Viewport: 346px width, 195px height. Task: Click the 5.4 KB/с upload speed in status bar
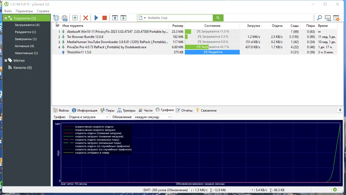click(259, 190)
